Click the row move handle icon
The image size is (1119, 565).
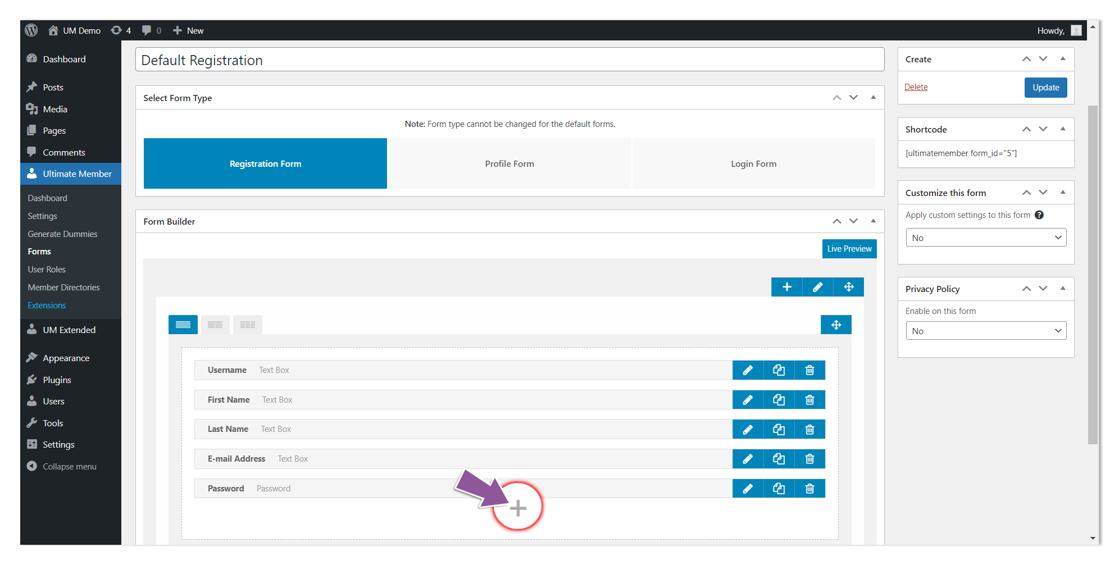click(849, 287)
